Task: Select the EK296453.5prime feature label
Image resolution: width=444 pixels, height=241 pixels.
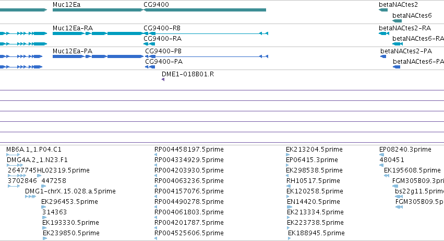Action: point(70,202)
